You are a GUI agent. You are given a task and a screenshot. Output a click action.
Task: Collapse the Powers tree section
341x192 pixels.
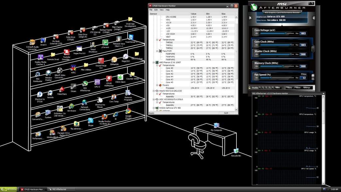click(x=157, y=85)
